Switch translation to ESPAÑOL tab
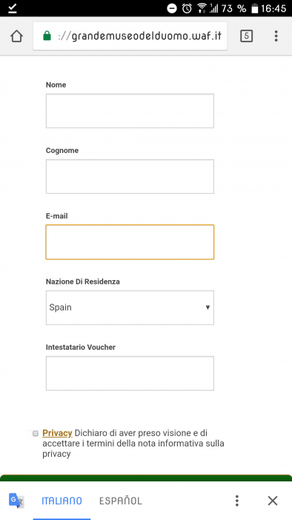Viewport: 292px width, 520px height. pyautogui.click(x=121, y=501)
